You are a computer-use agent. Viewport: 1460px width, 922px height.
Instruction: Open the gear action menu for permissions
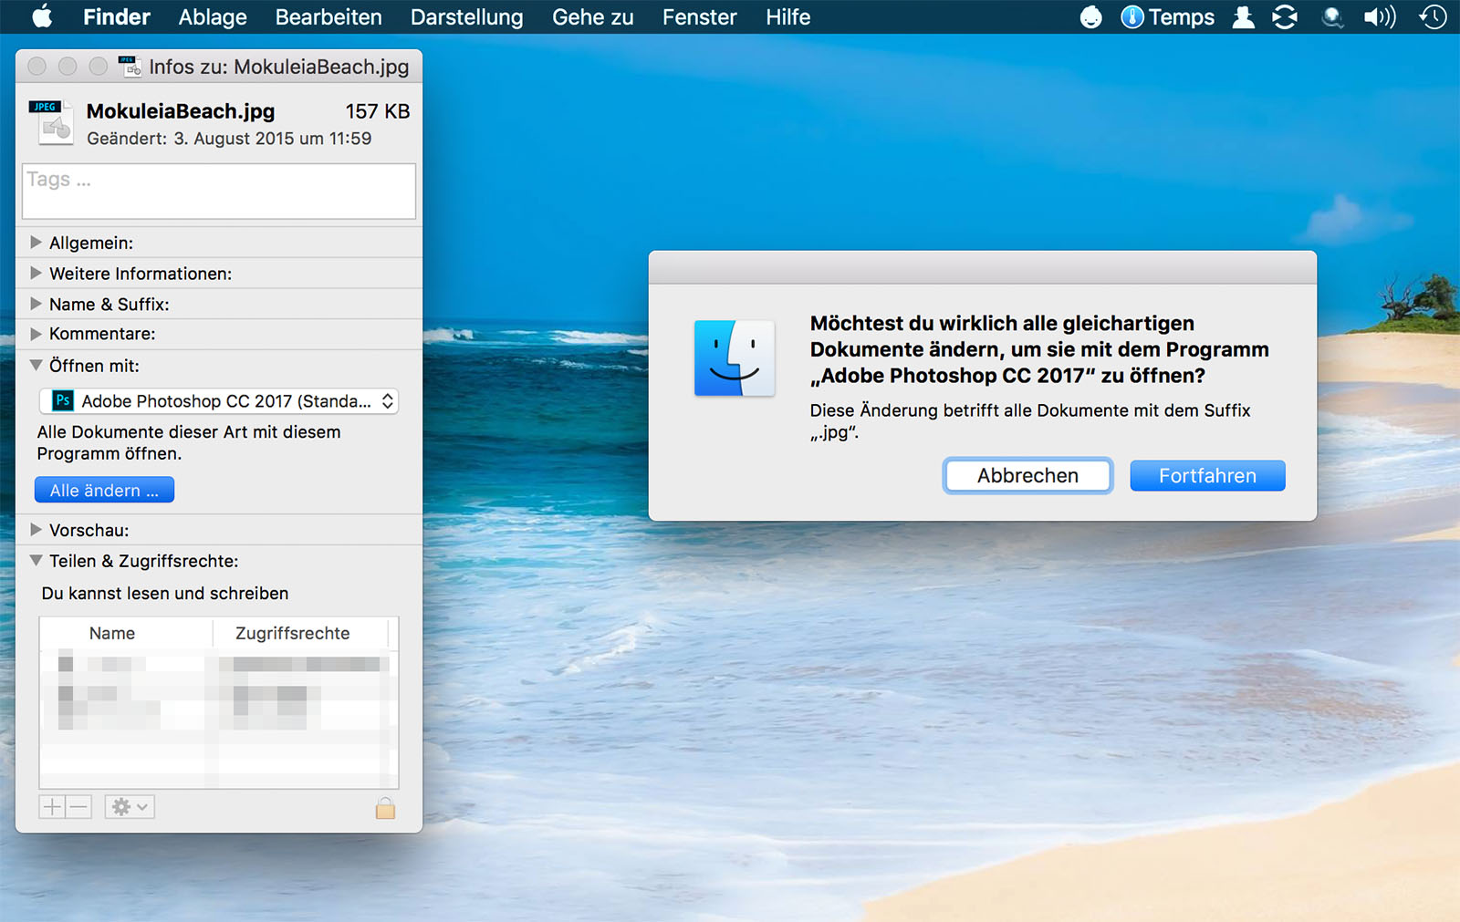click(x=129, y=807)
